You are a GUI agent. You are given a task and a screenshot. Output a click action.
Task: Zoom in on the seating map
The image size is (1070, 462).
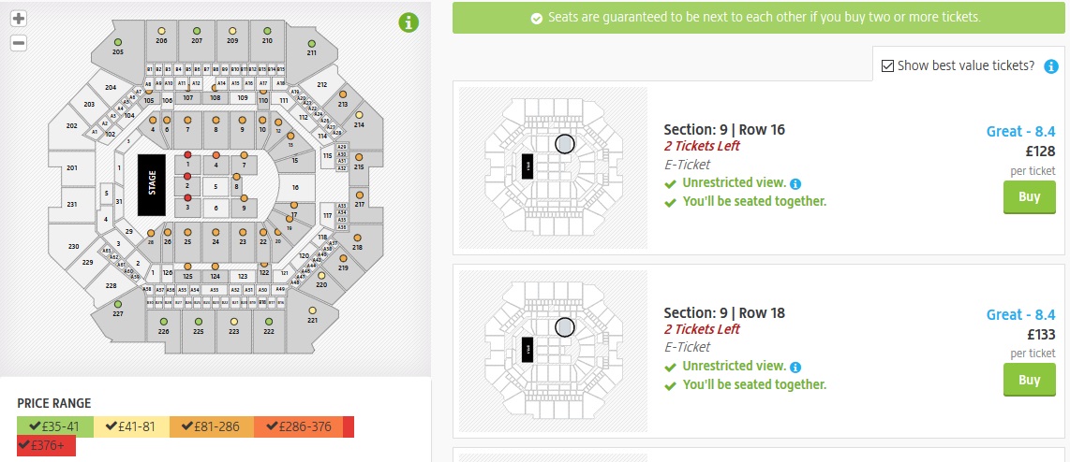point(19,19)
